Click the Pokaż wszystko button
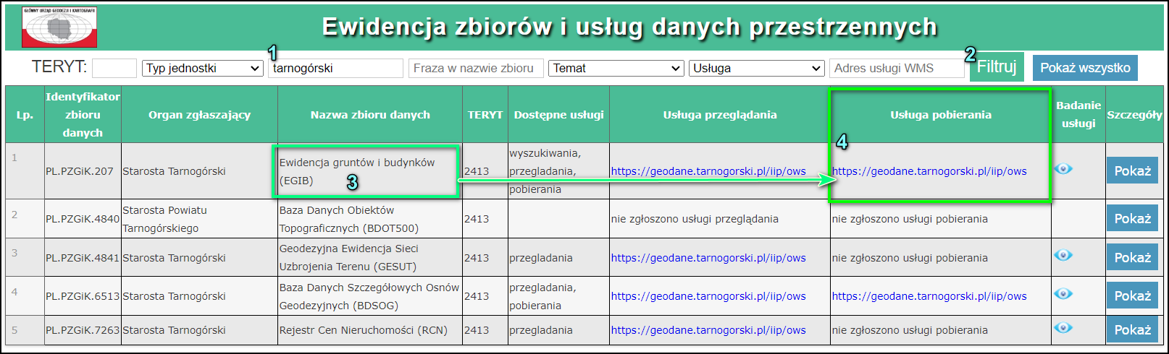The width and height of the screenshot is (1169, 354). pyautogui.click(x=1084, y=68)
